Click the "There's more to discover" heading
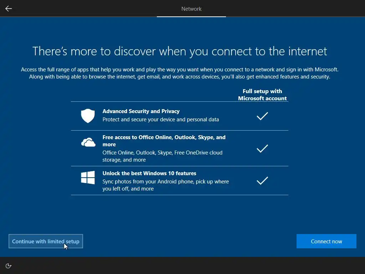Image resolution: width=365 pixels, height=274 pixels. coord(180,51)
